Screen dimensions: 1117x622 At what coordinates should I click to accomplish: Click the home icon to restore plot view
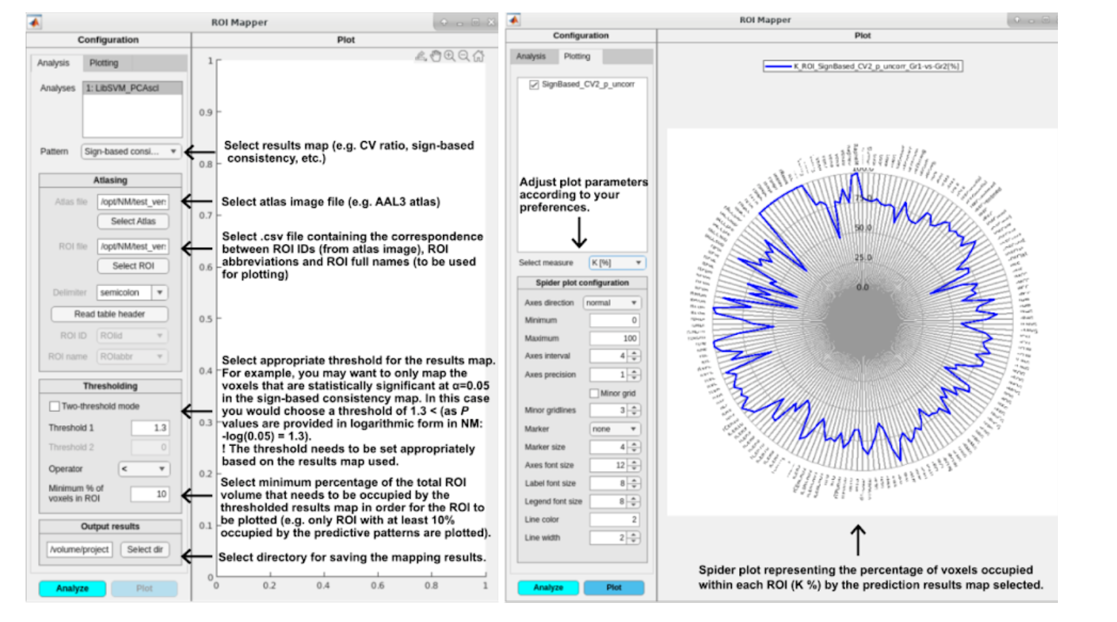pos(478,56)
